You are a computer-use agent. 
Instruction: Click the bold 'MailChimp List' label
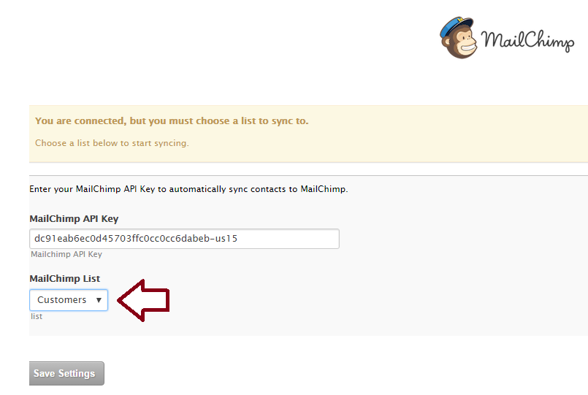tap(65, 278)
